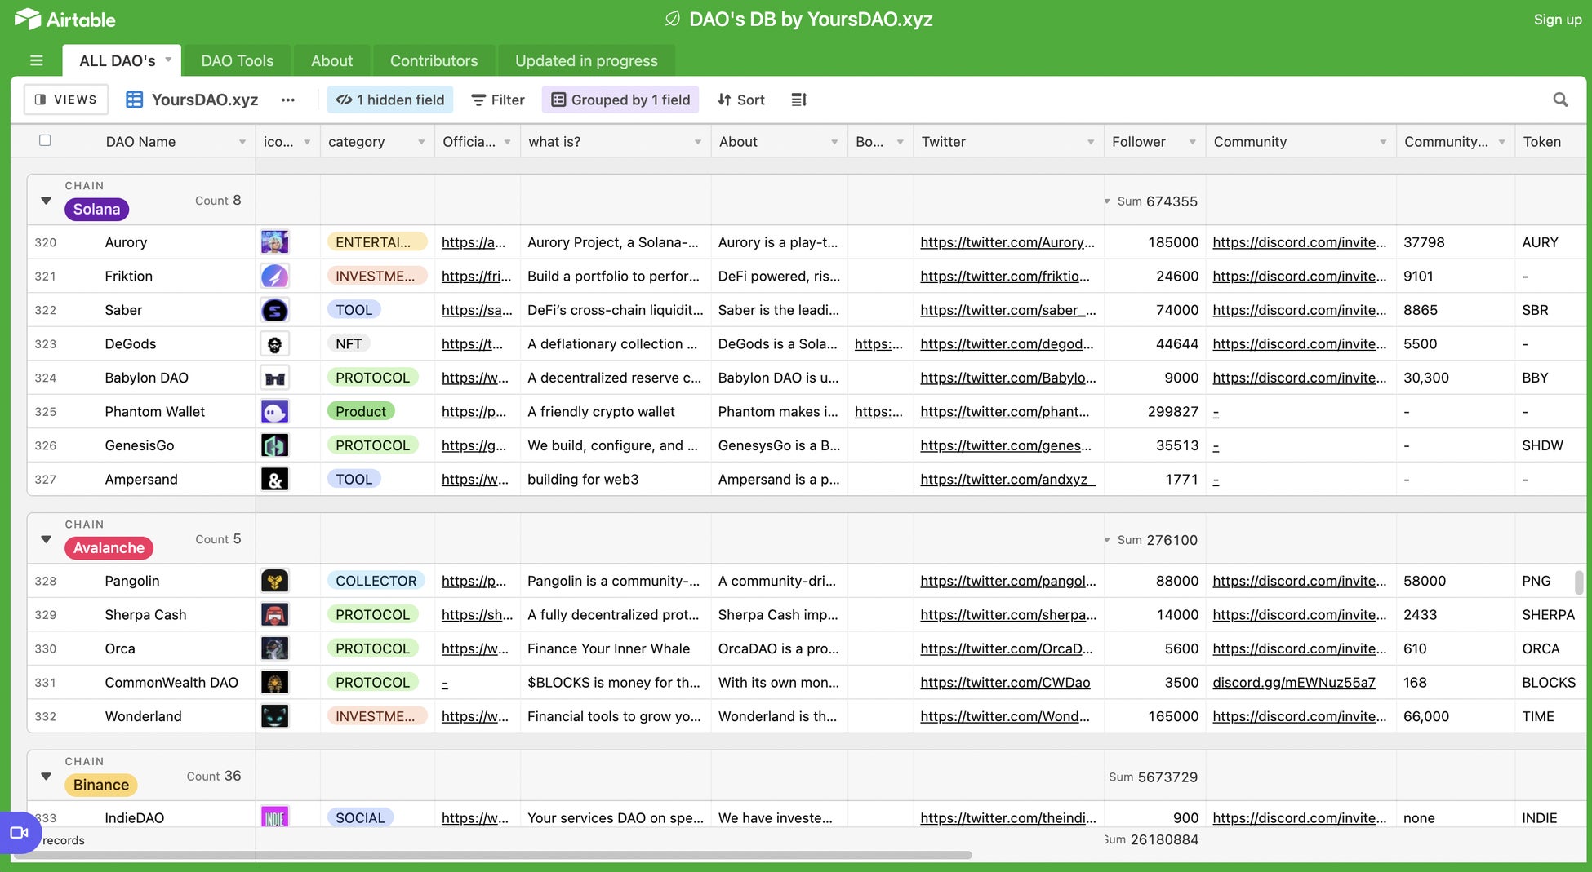The height and width of the screenshot is (872, 1592).
Task: Collapse the Avalanche chain group
Action: tap(46, 538)
